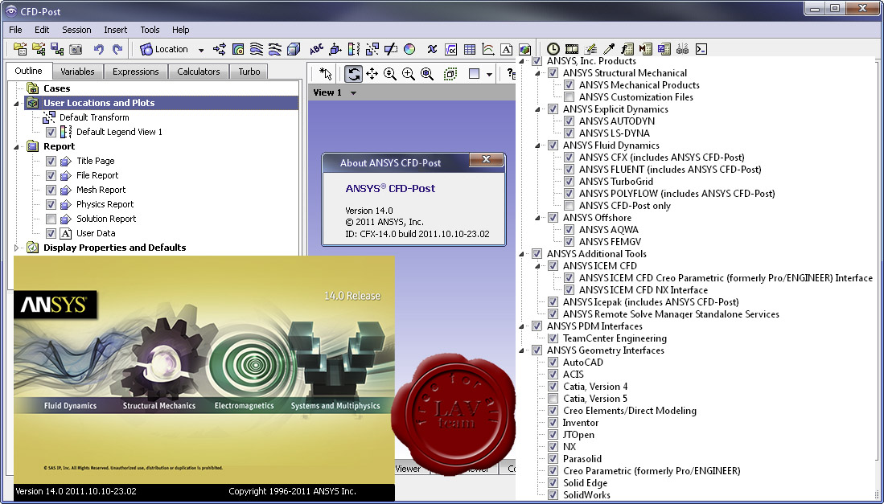Screen dimensions: 884x504
Task: Open the Session menu
Action: pos(76,30)
